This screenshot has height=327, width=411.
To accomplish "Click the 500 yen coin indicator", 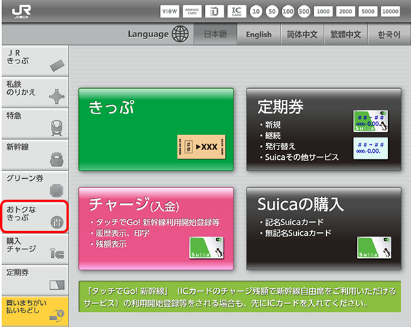I will (304, 12).
